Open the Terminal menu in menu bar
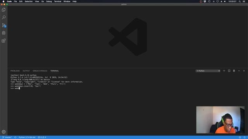The width and height of the screenshot is (248, 139). [x=58, y=2]
